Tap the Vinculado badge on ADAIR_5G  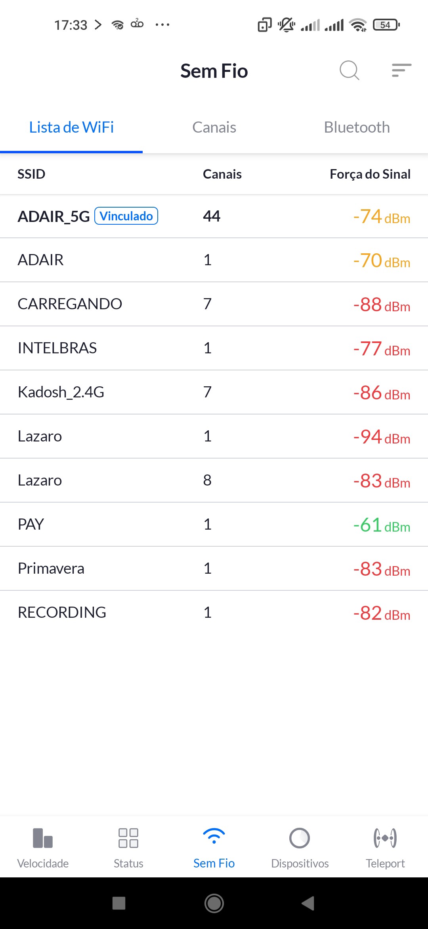pos(126,216)
